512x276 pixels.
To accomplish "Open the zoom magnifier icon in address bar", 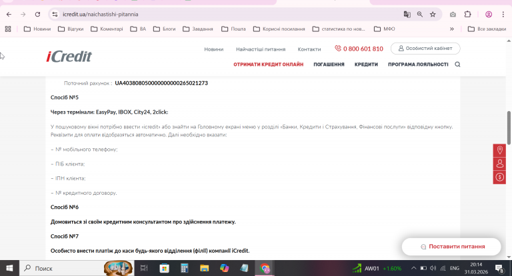I will point(420,15).
